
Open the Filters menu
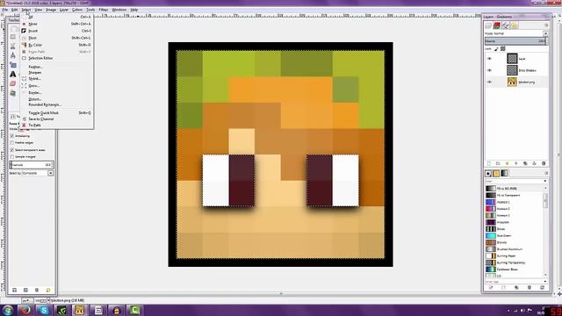(104, 10)
